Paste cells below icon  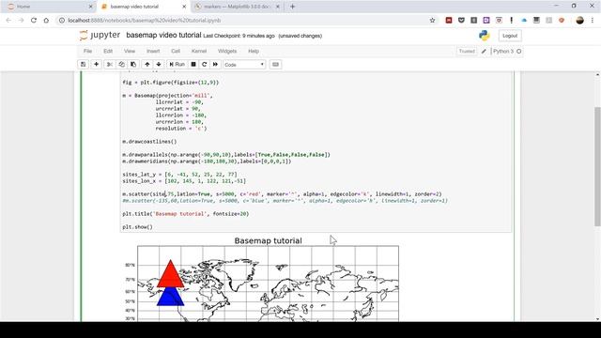coord(133,65)
